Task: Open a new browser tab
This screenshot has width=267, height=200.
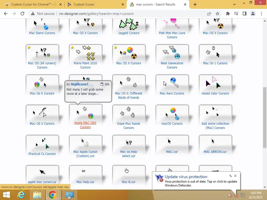Action: [195, 5]
